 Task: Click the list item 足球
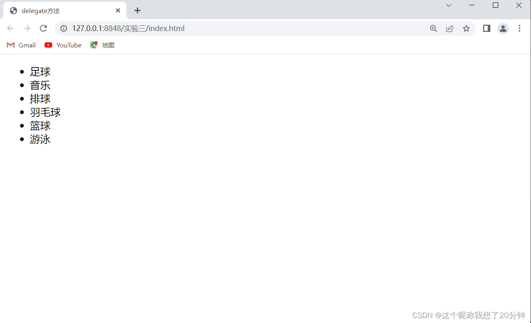[40, 72]
